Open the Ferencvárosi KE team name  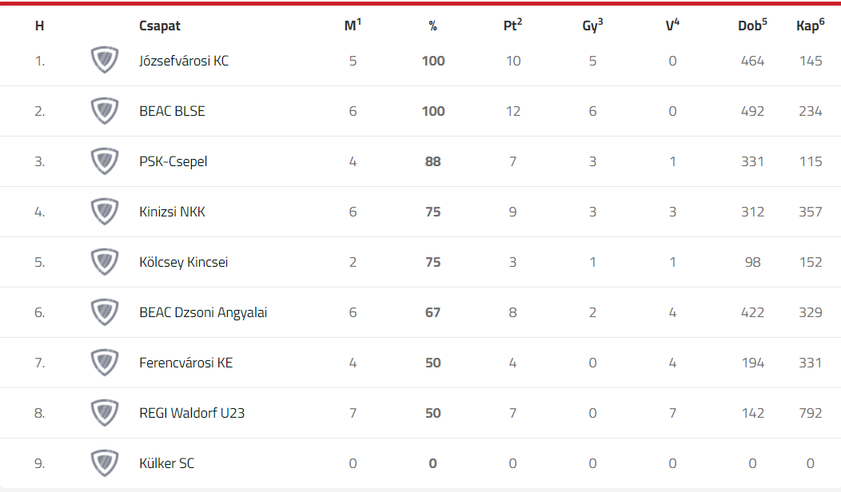[x=185, y=363]
